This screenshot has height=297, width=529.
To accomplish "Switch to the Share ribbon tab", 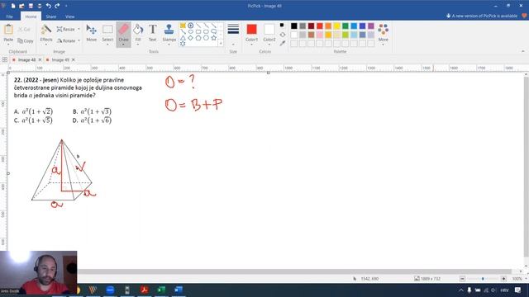I will [x=51, y=16].
